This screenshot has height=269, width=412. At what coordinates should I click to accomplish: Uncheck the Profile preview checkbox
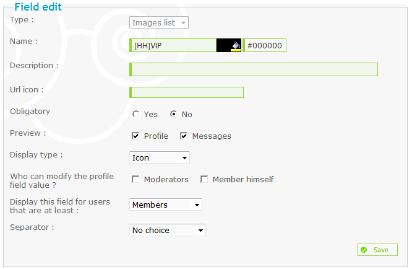click(x=135, y=136)
